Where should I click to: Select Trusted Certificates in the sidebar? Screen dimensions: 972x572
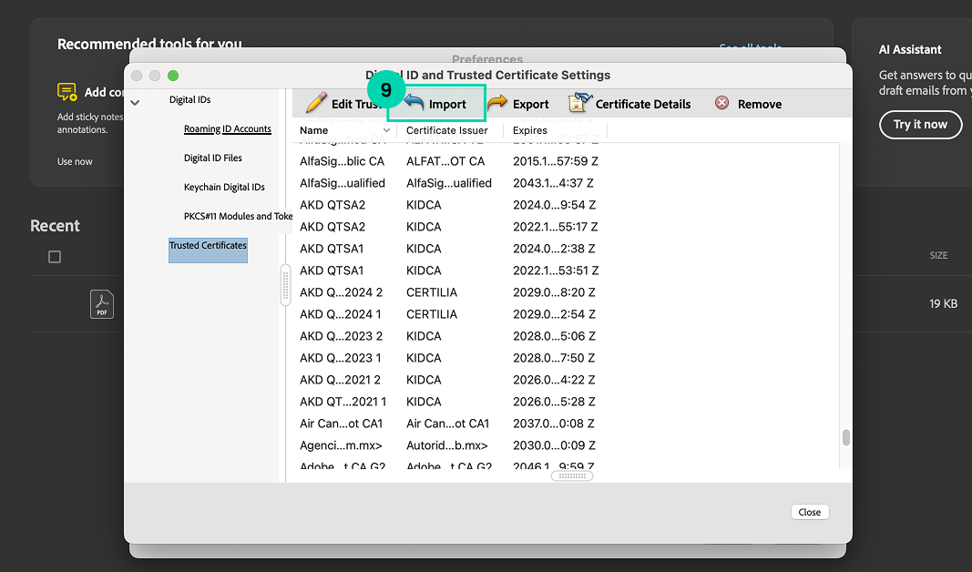coord(208,246)
